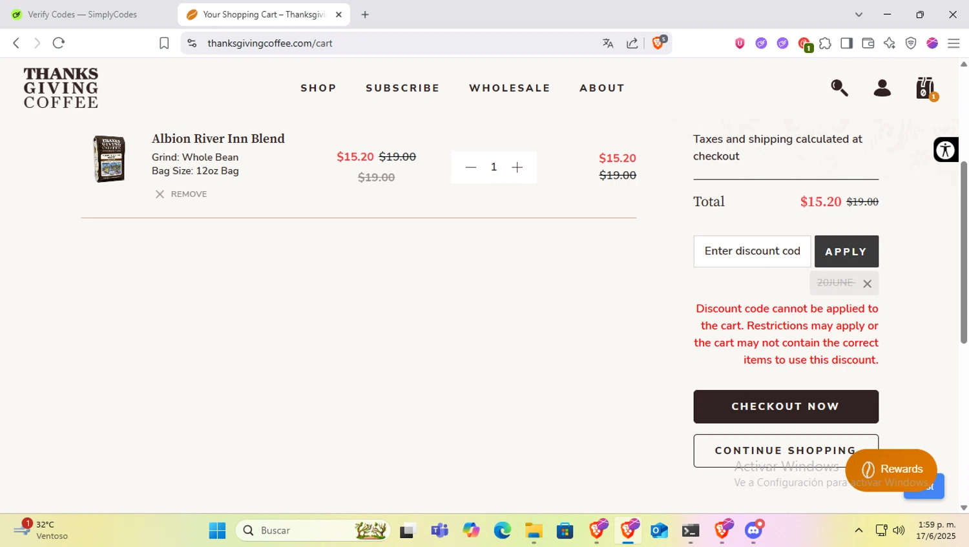969x547 pixels.
Task: Bookmark this page
Action: pyautogui.click(x=164, y=43)
